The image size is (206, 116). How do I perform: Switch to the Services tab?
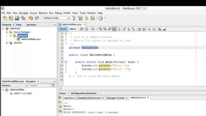[31, 25]
